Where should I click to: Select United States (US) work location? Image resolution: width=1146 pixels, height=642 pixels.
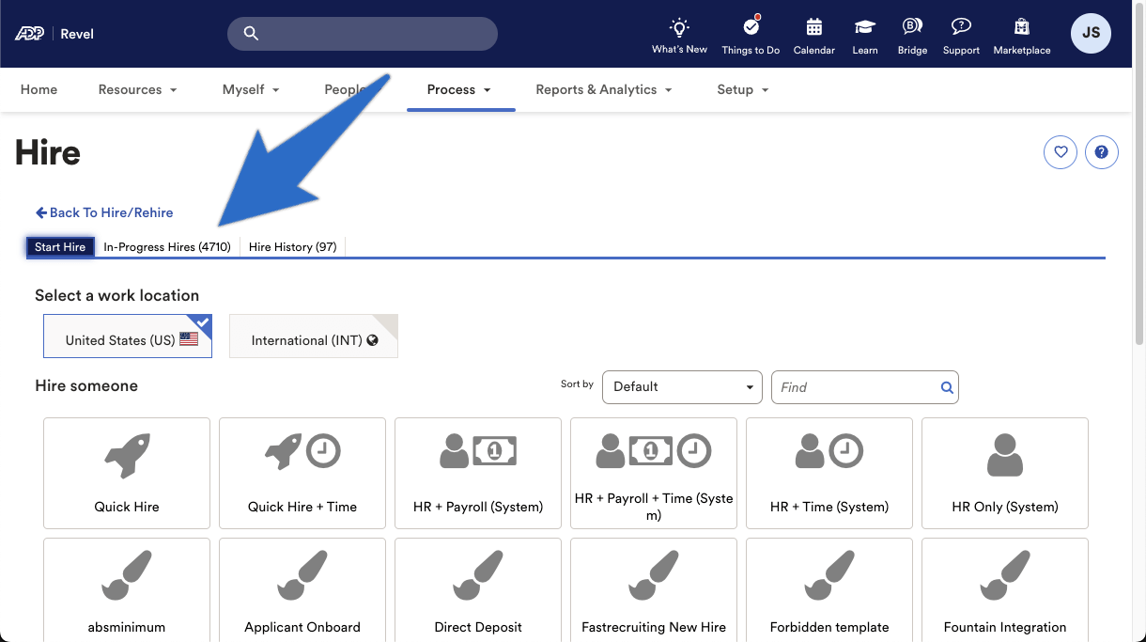(x=127, y=336)
